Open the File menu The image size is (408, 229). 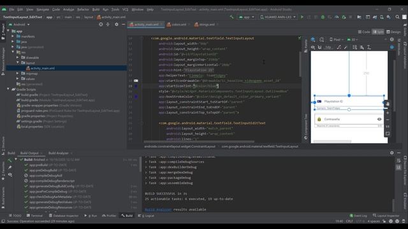pyautogui.click(x=11, y=10)
